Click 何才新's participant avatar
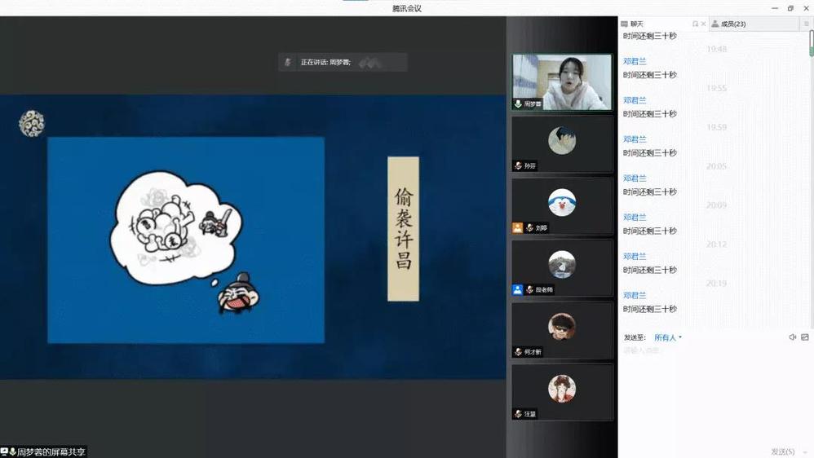Screen dimensions: 814x458 click(562, 327)
